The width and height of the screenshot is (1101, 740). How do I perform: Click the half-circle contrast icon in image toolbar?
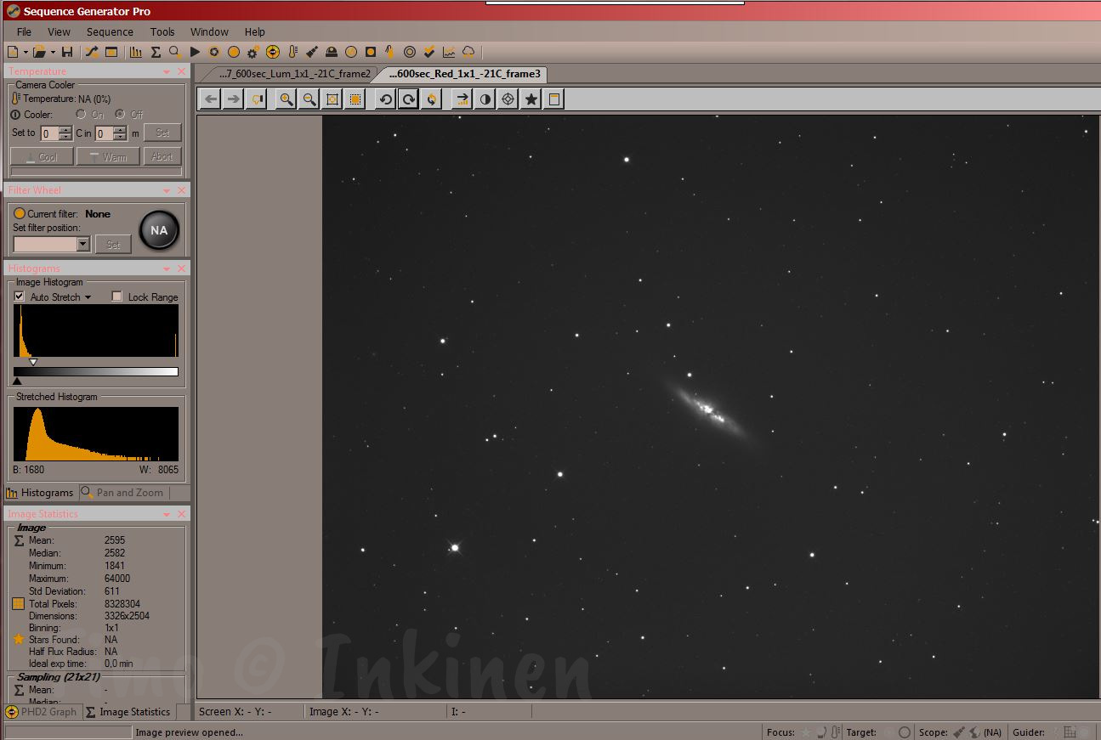[x=485, y=99]
